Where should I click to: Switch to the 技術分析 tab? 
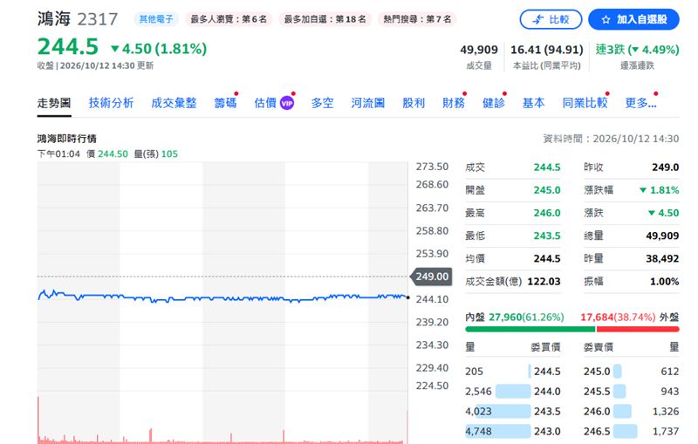coord(111,103)
